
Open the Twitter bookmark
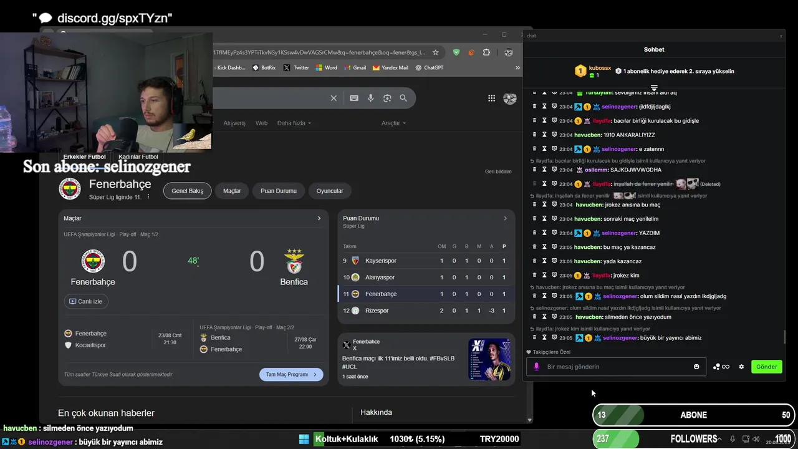click(x=296, y=67)
